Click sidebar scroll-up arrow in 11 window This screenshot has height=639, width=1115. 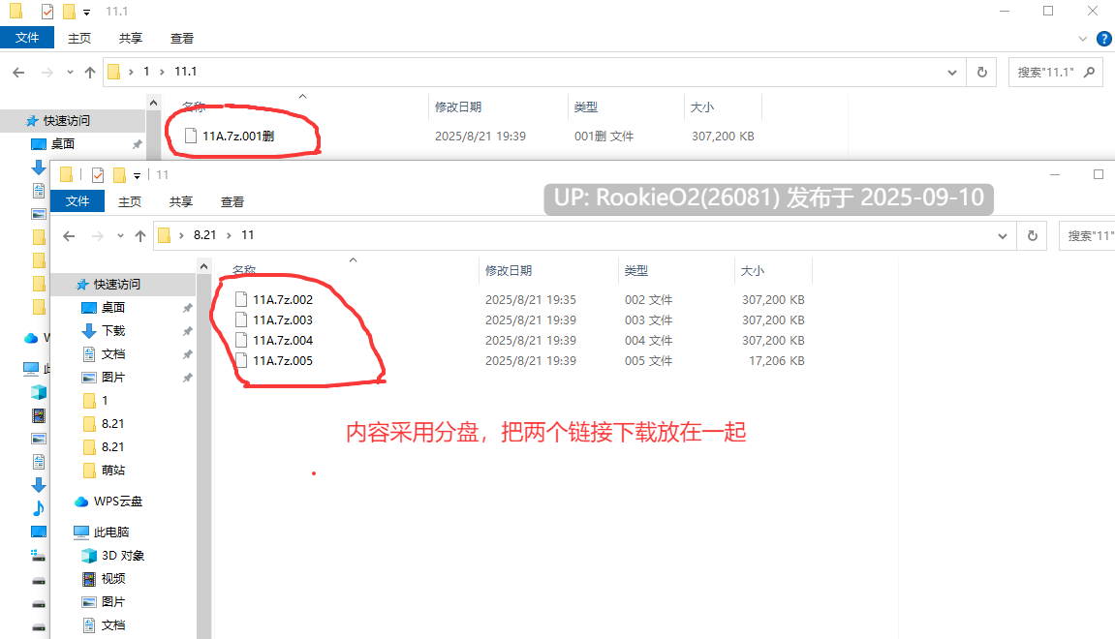point(204,266)
